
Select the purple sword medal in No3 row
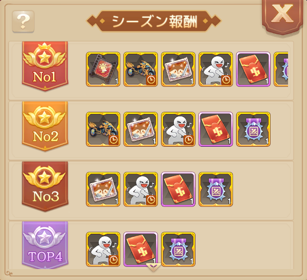tap(216, 189)
